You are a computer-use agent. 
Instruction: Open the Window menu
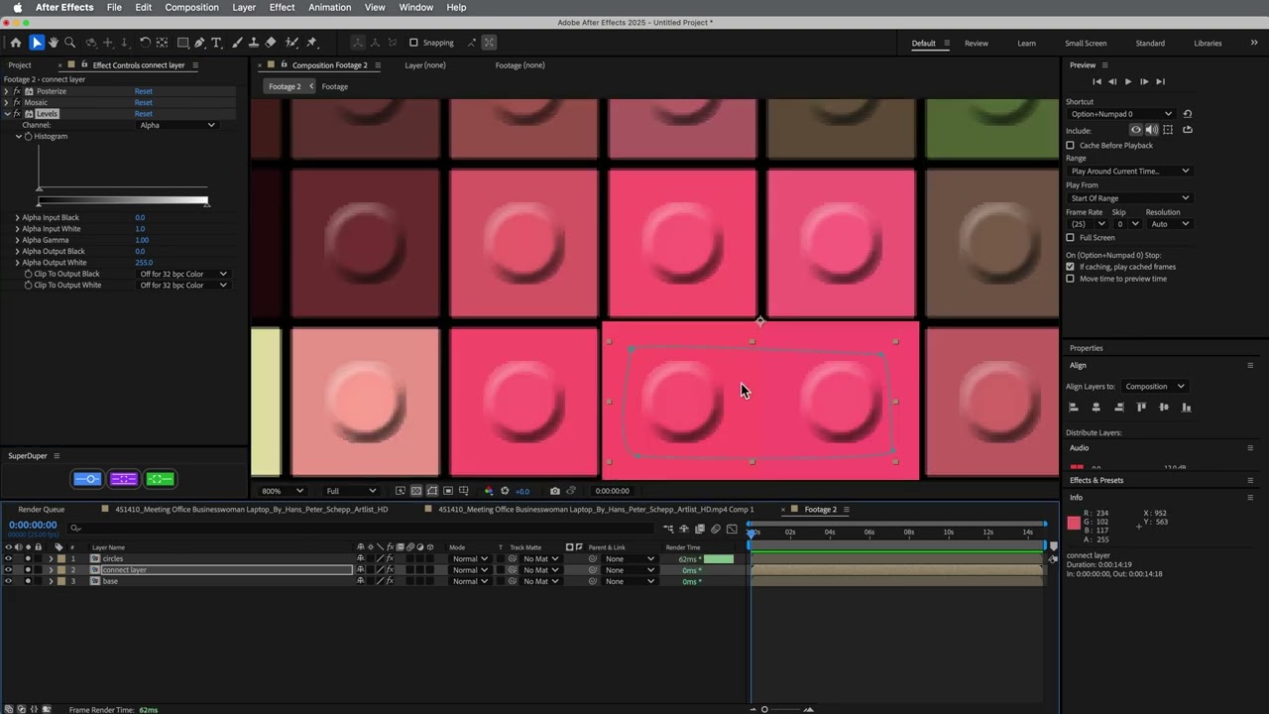click(x=415, y=7)
